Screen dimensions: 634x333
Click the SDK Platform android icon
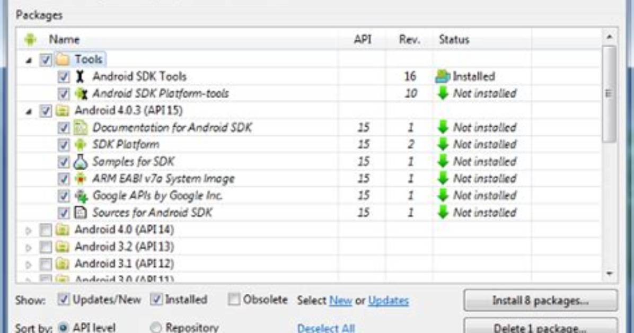81,144
